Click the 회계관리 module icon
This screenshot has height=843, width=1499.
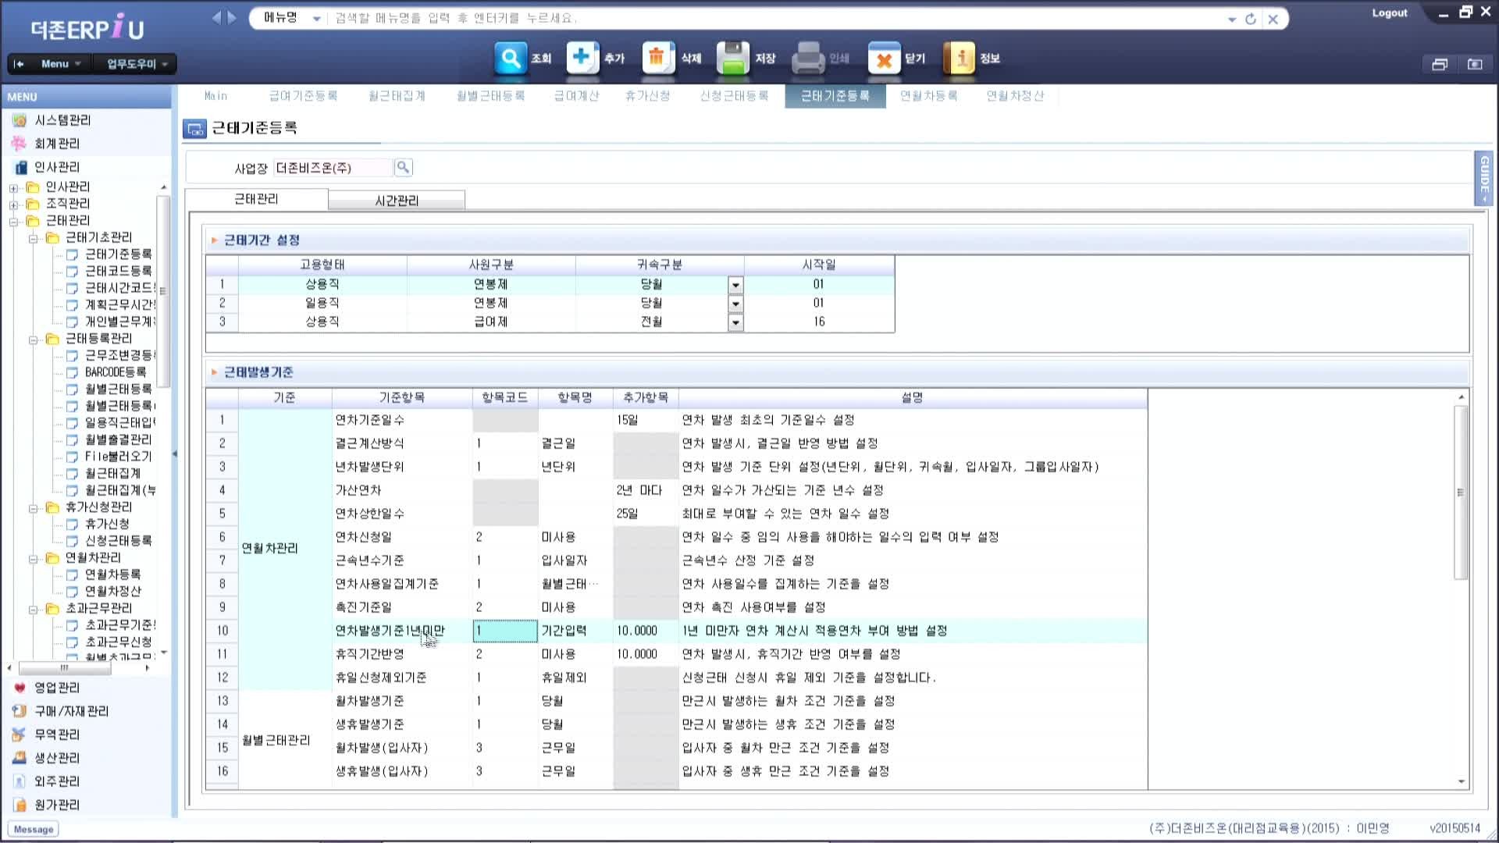20,144
